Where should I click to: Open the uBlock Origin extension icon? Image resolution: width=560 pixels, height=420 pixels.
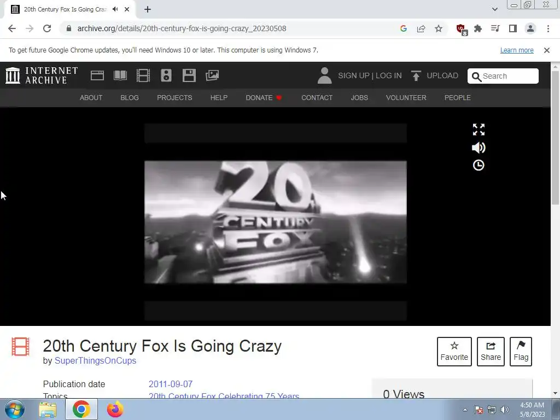[x=462, y=29]
